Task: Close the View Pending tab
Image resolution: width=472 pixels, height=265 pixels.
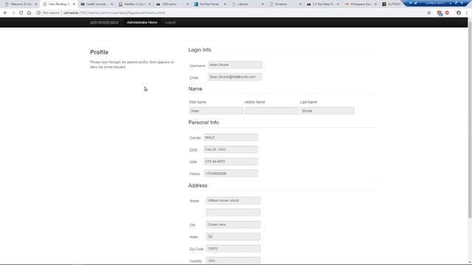Action: [74, 4]
